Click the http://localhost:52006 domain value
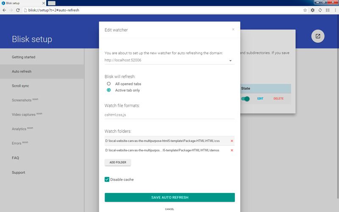The height and width of the screenshot is (212, 339). 123,60
